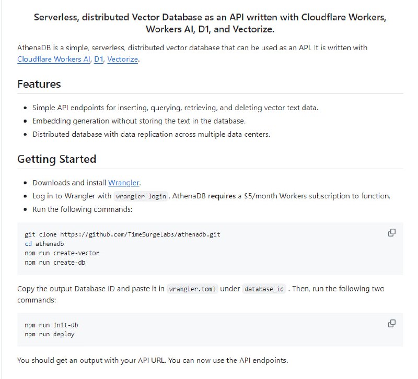Viewport: 418px width, 379px height.
Task: Open the Wrangler install link
Action: [x=124, y=183]
